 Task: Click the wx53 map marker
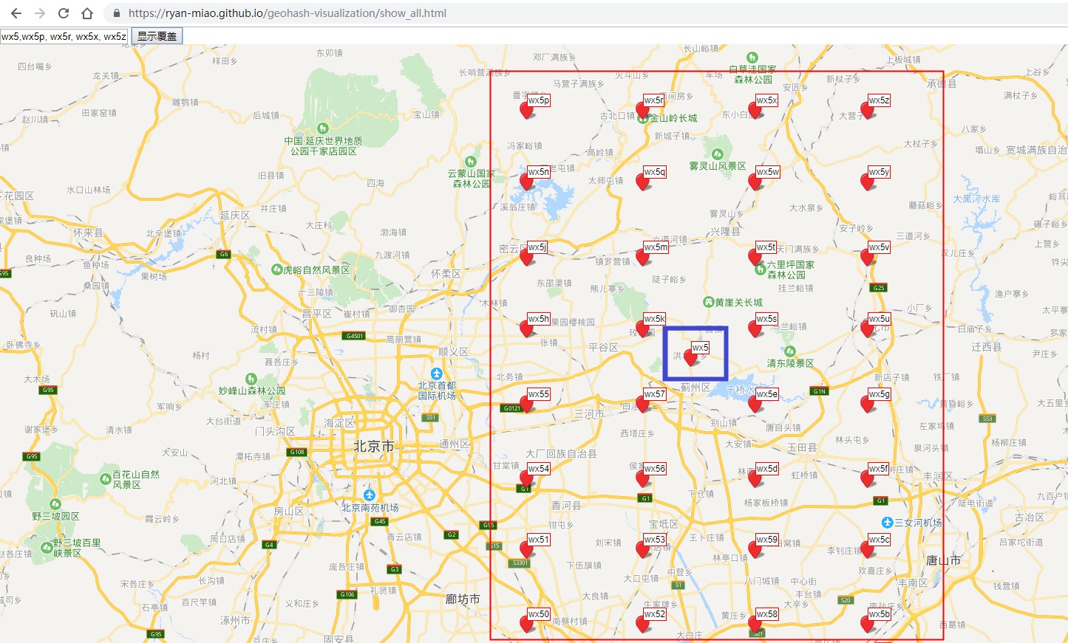coord(643,550)
